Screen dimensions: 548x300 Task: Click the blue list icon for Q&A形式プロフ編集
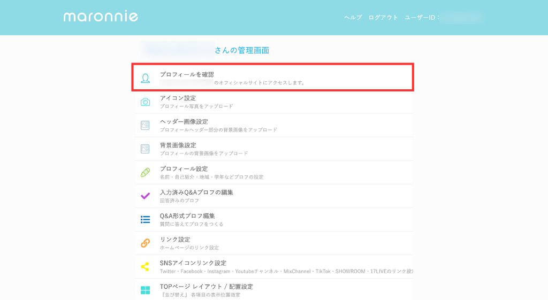[146, 219]
